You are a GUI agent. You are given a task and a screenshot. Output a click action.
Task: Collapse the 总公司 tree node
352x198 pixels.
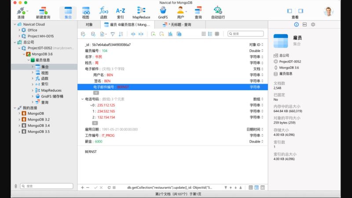pos(15,42)
